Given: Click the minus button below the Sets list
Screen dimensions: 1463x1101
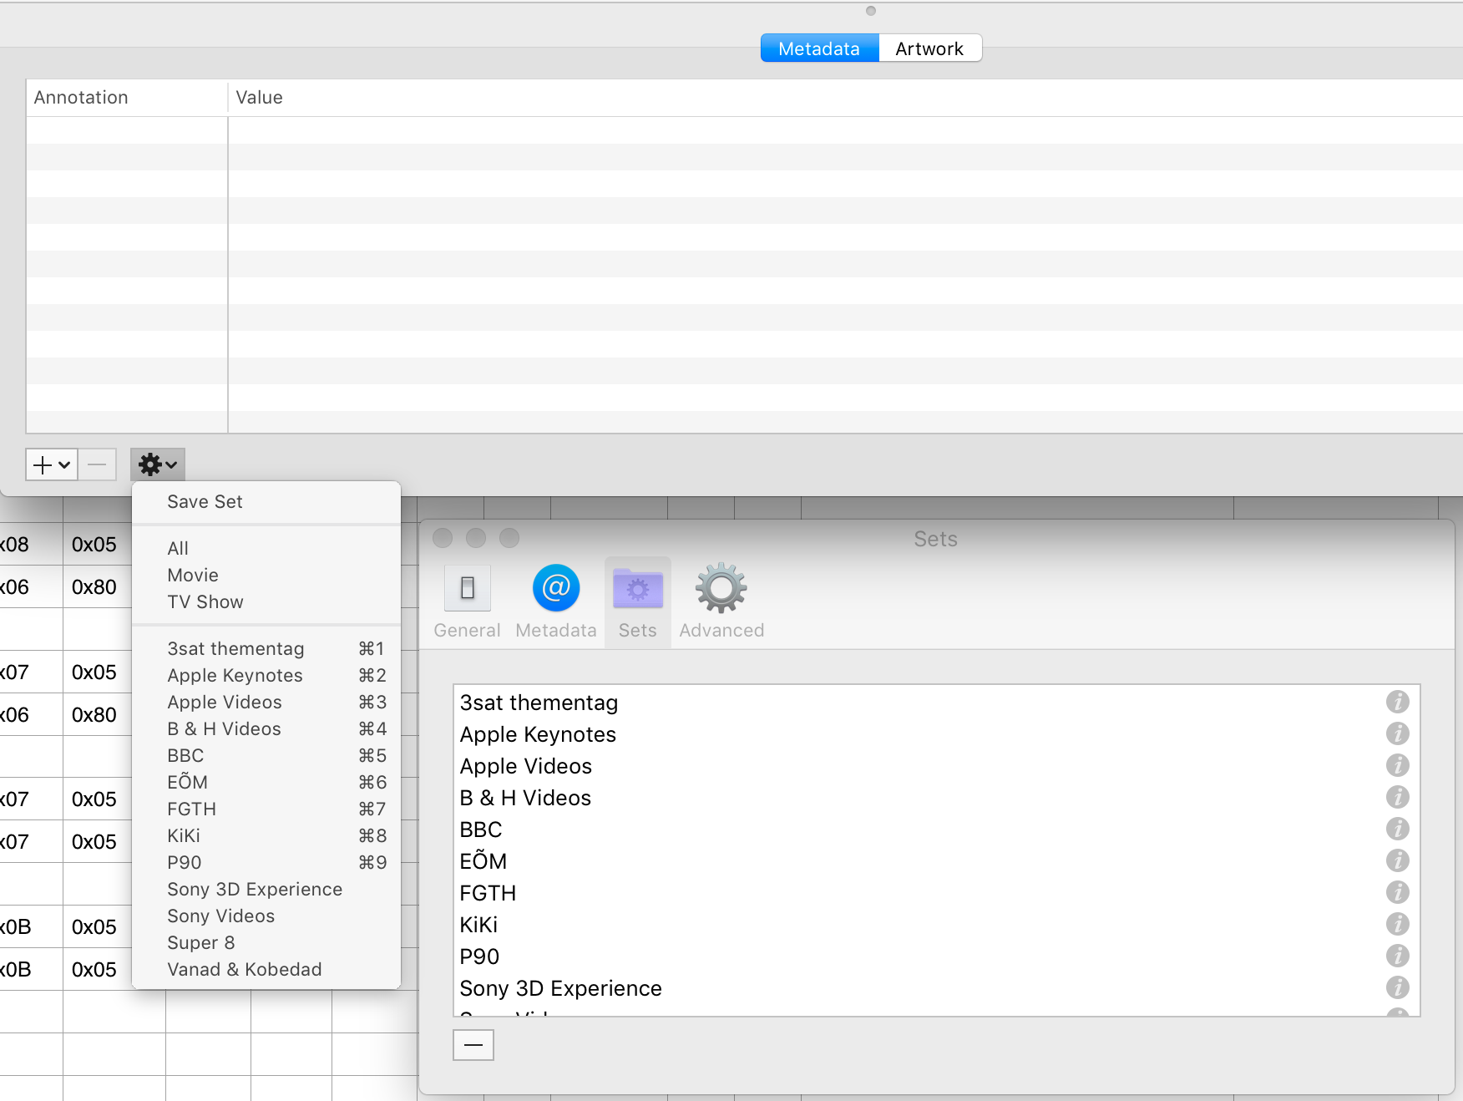Looking at the screenshot, I should tap(473, 1045).
